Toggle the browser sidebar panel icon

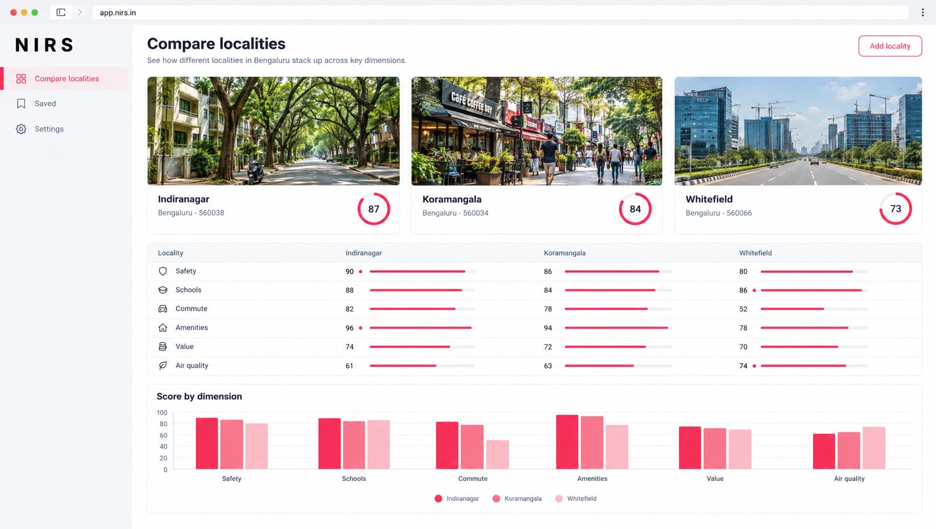coord(60,12)
